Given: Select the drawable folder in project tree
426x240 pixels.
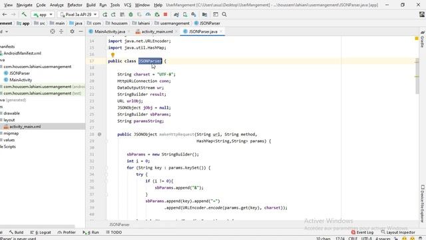Looking at the screenshot, I should (11, 113).
